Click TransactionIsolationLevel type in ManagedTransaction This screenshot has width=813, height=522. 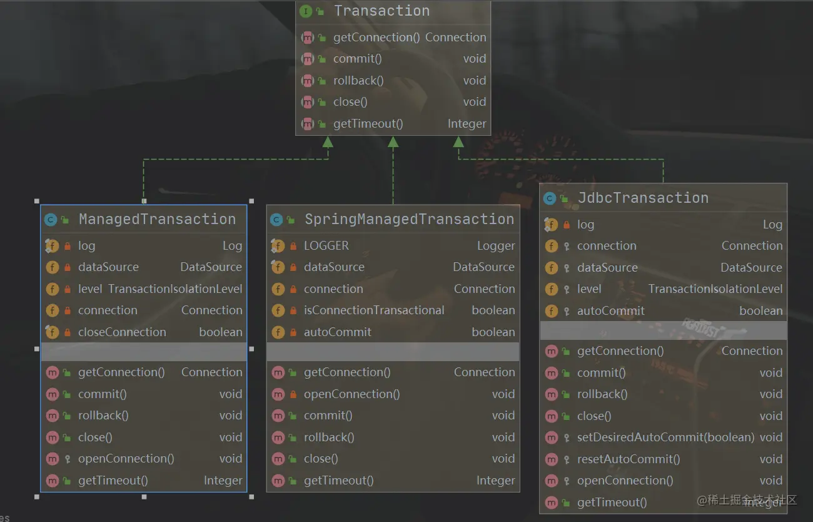175,289
